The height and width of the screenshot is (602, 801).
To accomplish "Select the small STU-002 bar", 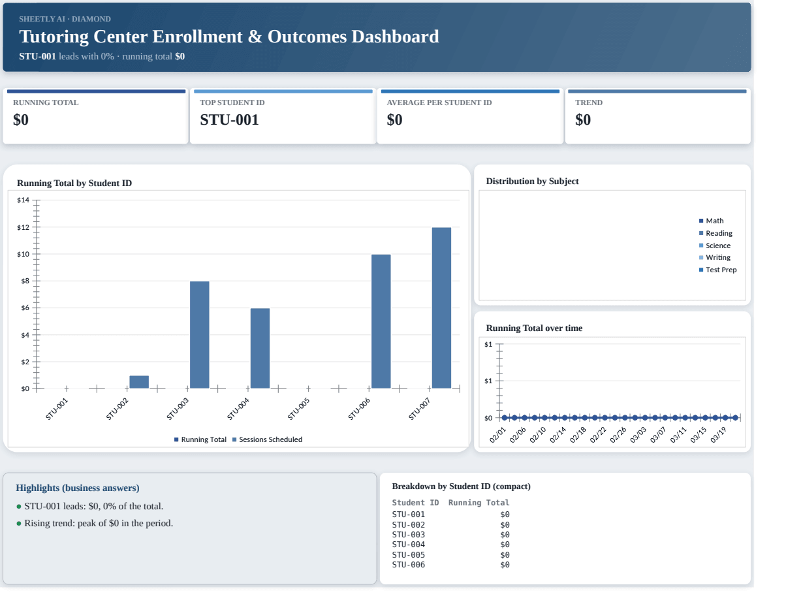I will point(139,382).
